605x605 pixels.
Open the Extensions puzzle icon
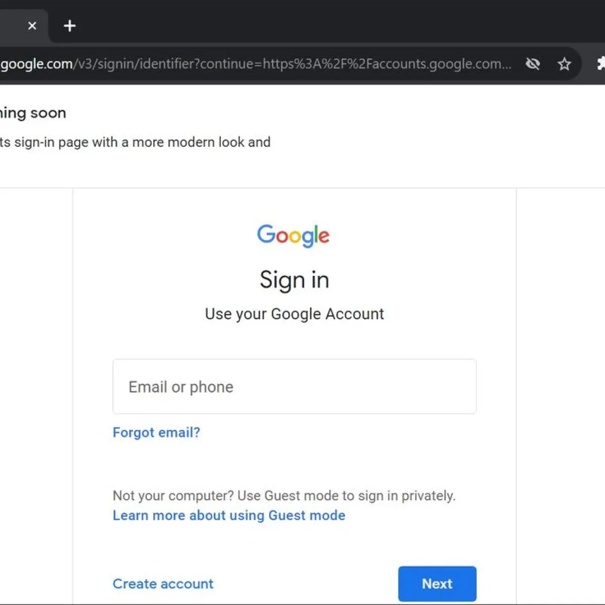pos(600,64)
